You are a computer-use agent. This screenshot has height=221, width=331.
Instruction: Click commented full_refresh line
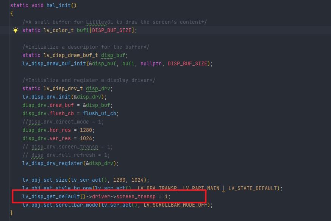click(x=66, y=155)
